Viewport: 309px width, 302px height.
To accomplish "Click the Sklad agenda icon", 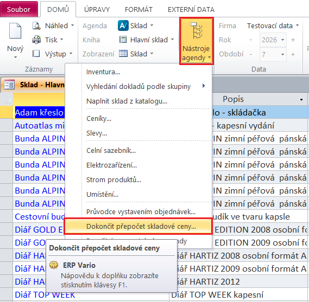I will click(x=123, y=25).
